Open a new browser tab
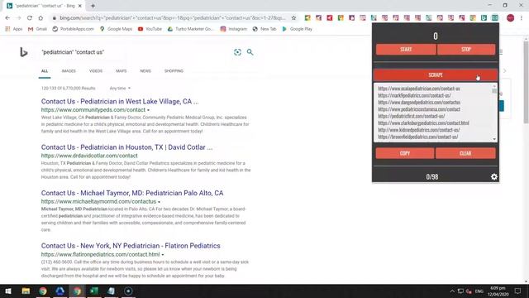The height and width of the screenshot is (298, 529). click(x=93, y=6)
